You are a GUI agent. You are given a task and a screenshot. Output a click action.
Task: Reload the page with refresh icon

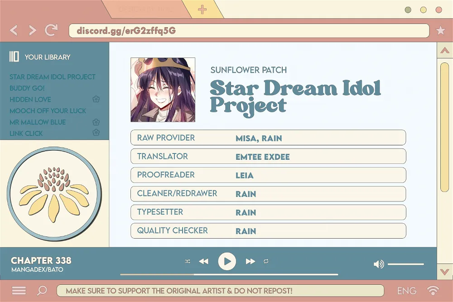coord(51,30)
